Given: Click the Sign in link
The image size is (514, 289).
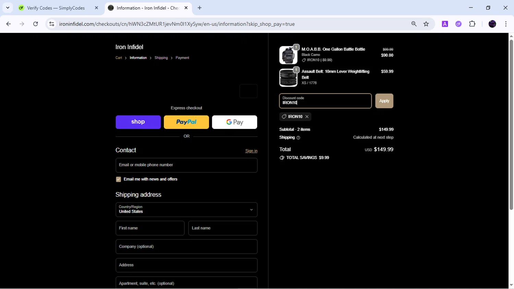Looking at the screenshot, I should coord(251,151).
